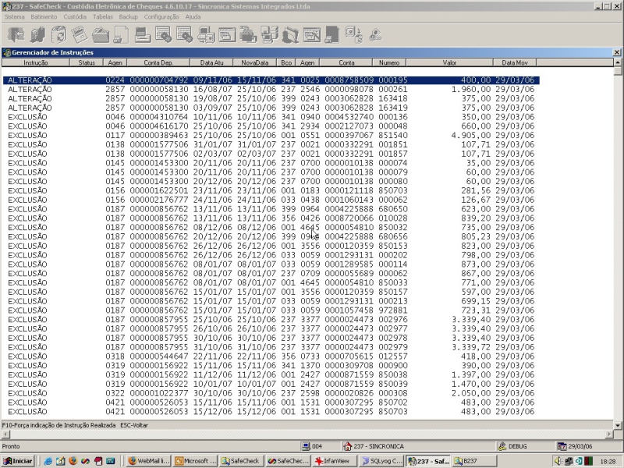Click the networked computers toolbar icon
Viewport: 624px width, 468px height.
(269, 34)
